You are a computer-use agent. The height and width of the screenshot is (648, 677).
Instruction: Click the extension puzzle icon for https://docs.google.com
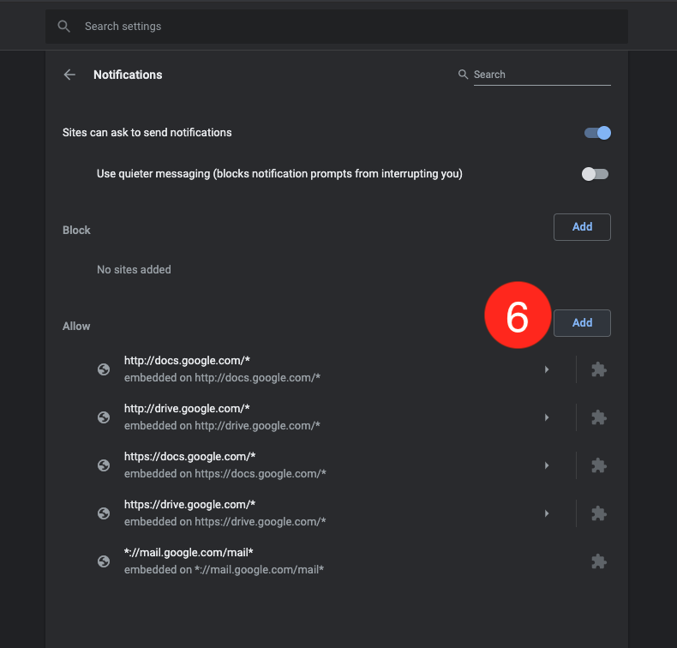[599, 465]
